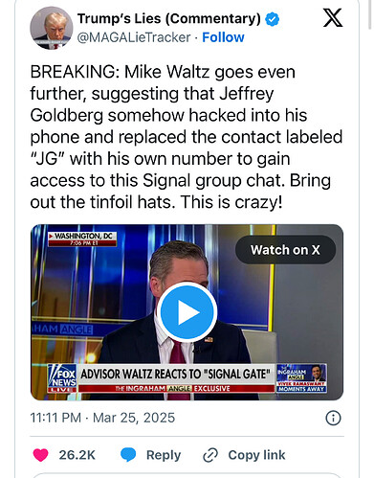Click the Copy link text
Screen dimensions: 374x478
tap(256, 455)
